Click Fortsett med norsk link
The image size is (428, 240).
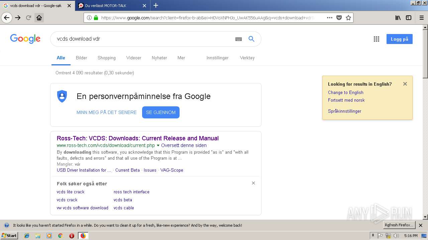click(x=346, y=100)
